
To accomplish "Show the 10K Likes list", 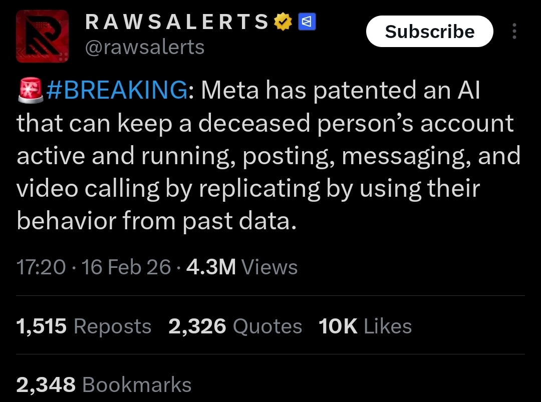I will [365, 326].
